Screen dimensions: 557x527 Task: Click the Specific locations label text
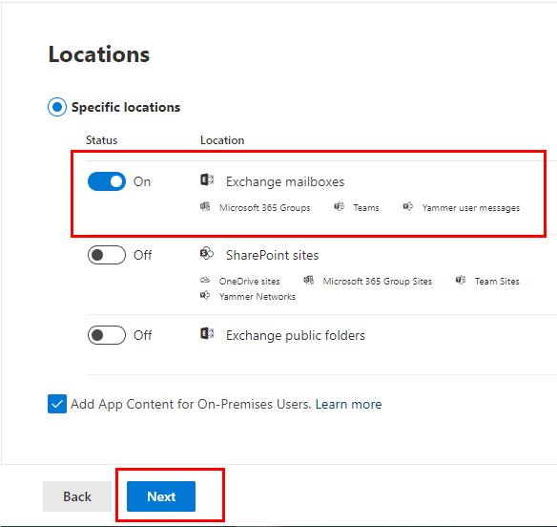click(126, 107)
